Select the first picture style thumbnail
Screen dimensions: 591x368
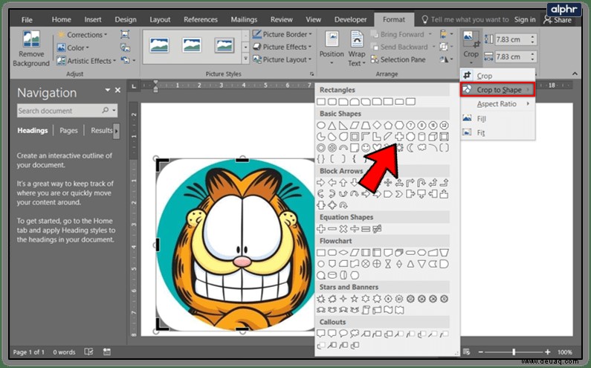pos(159,45)
